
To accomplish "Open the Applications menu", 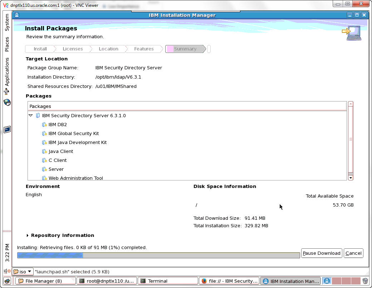I will (x=7, y=71).
